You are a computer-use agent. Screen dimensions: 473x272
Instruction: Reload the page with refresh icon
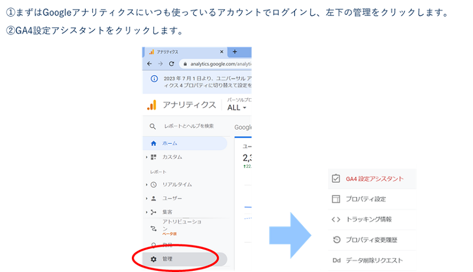tap(171, 64)
